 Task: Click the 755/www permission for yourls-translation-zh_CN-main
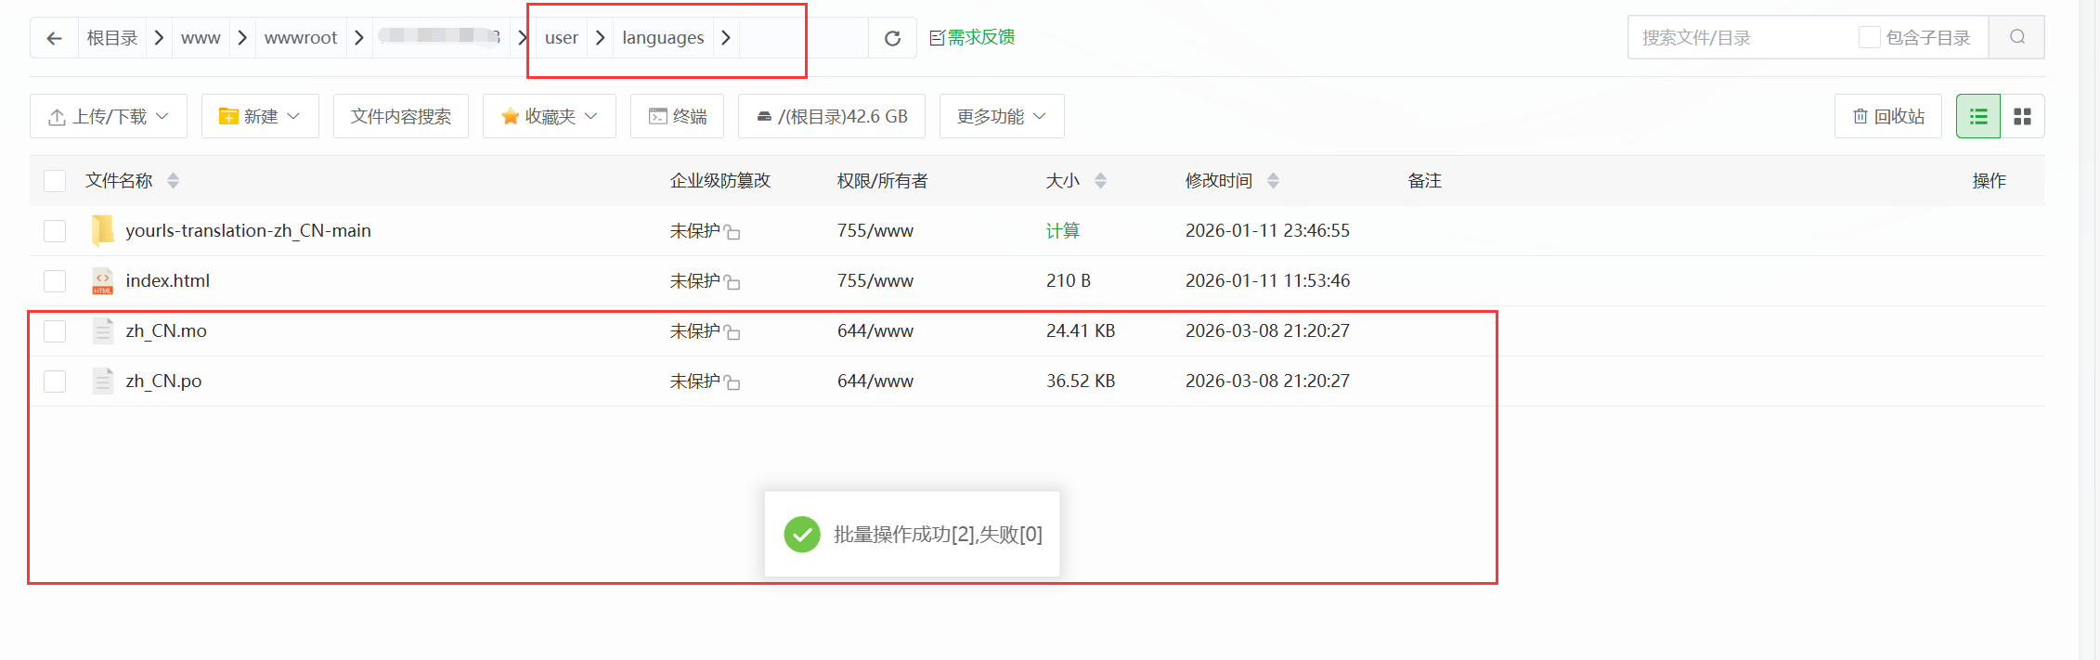tap(875, 230)
